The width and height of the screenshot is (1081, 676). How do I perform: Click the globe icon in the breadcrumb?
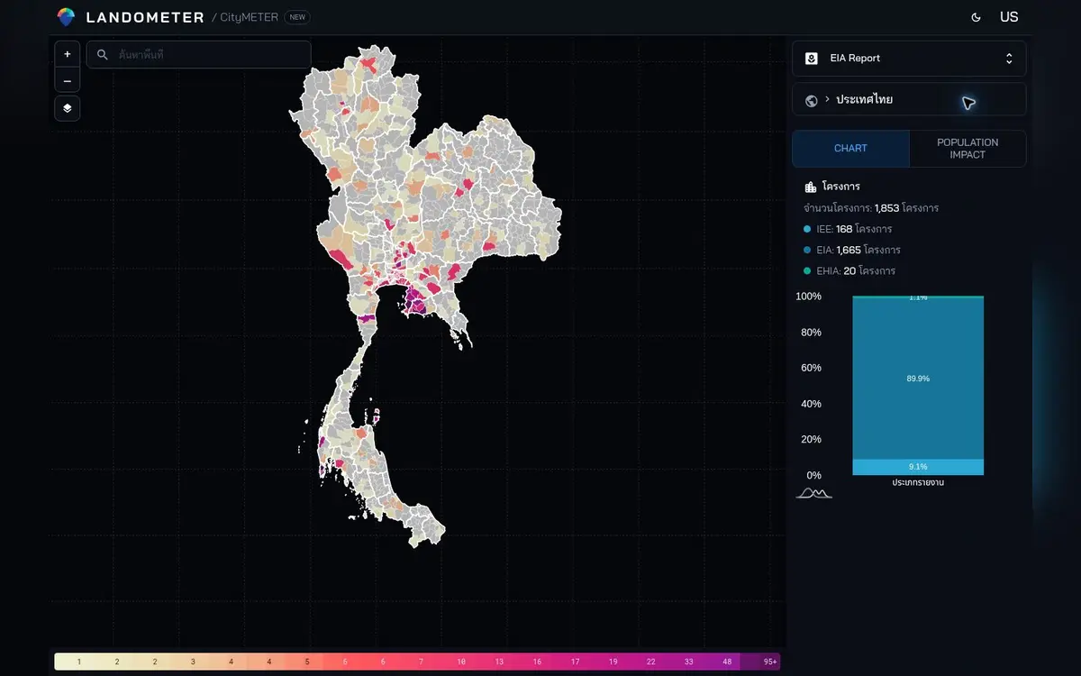click(x=811, y=100)
